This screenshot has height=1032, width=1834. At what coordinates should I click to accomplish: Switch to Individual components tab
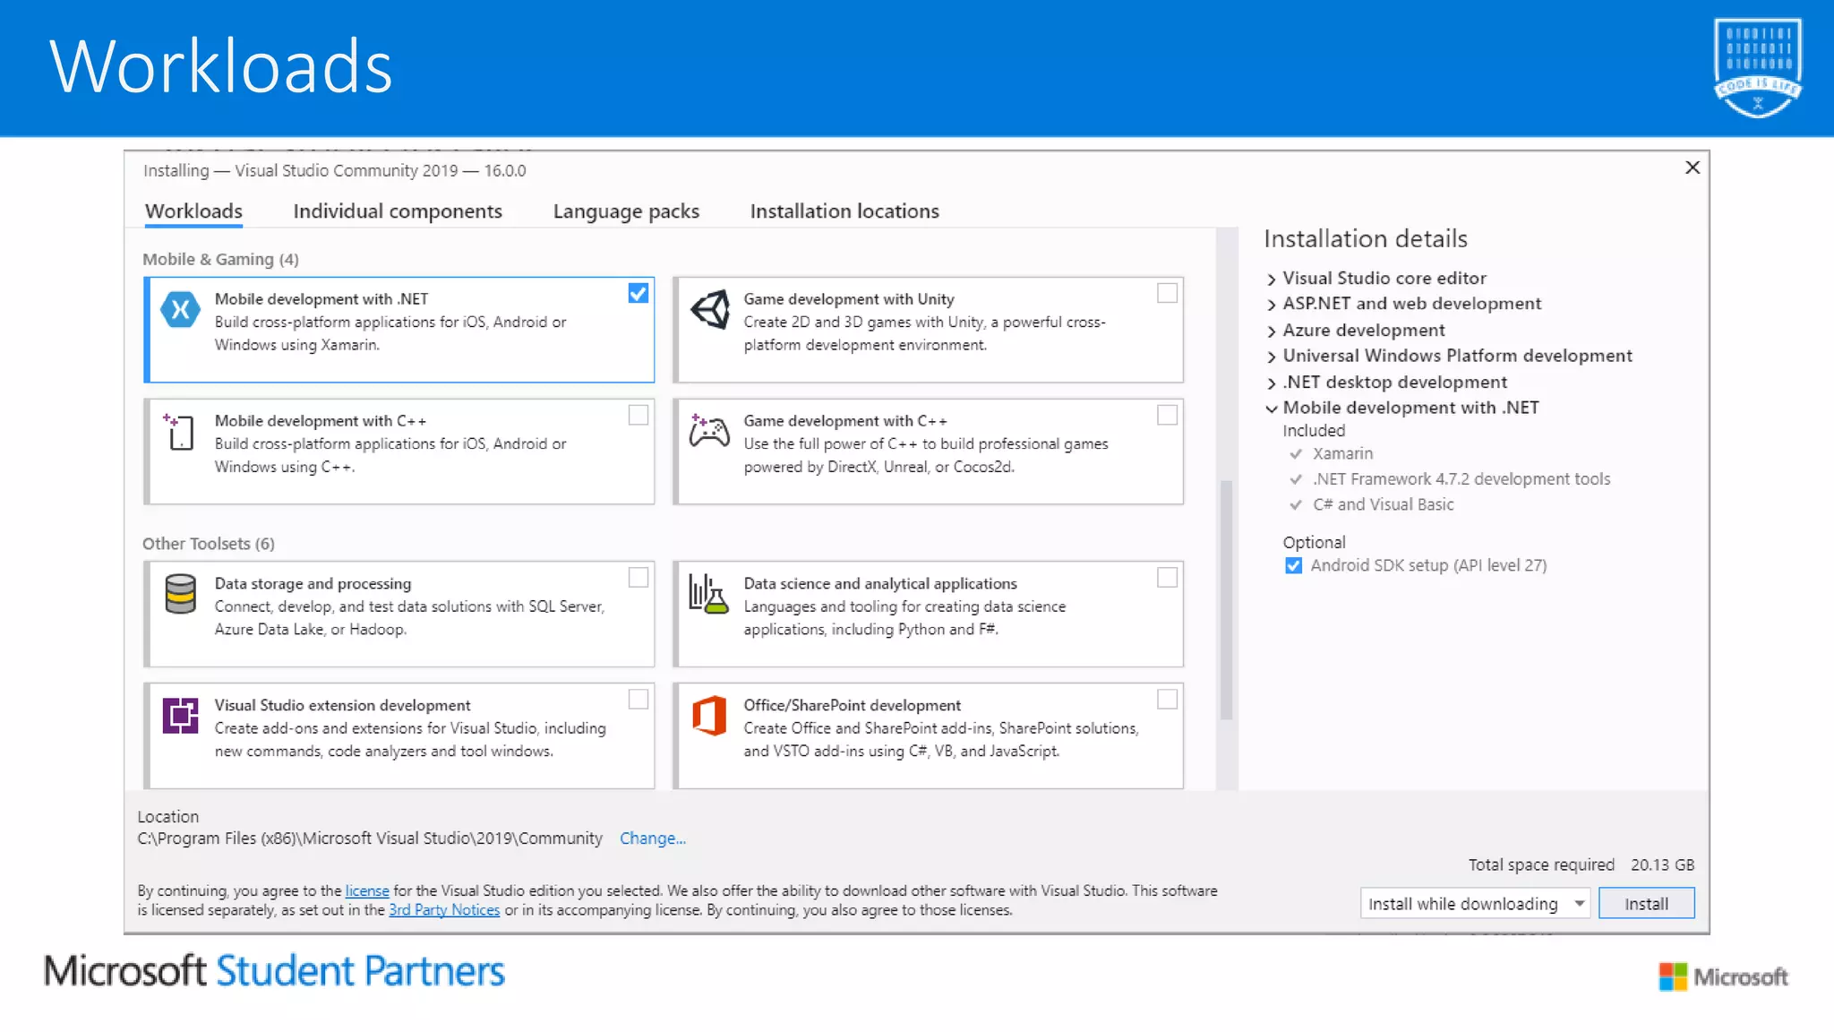(x=398, y=211)
